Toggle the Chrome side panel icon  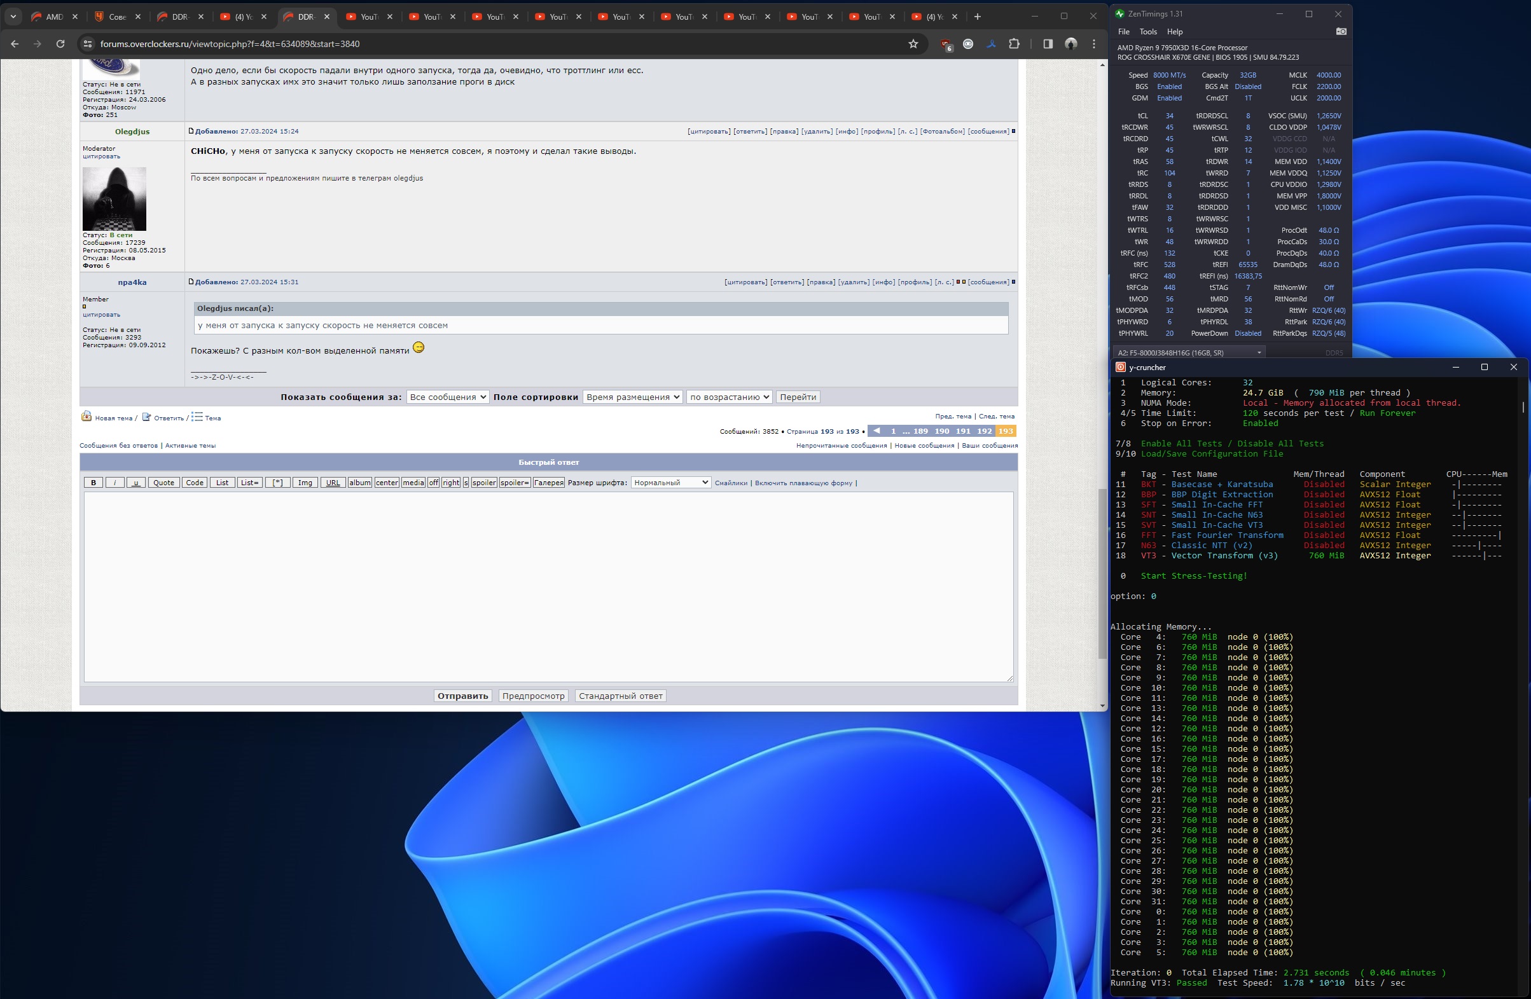click(x=1048, y=44)
